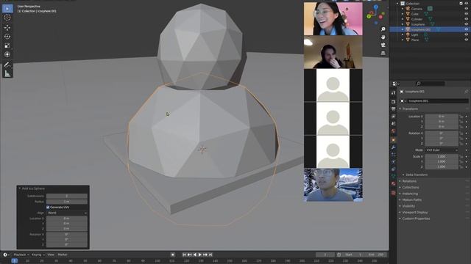Open the Align World dropdown
This screenshot has height=264, width=471.
pos(67,213)
